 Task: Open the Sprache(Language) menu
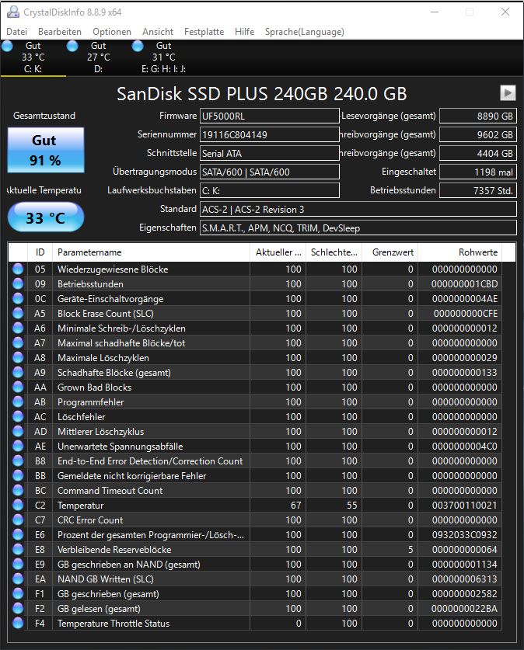click(305, 32)
